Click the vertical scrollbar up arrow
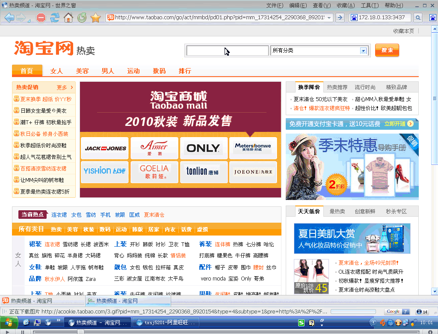Viewport: 438px width, 334px height. pos(435,29)
